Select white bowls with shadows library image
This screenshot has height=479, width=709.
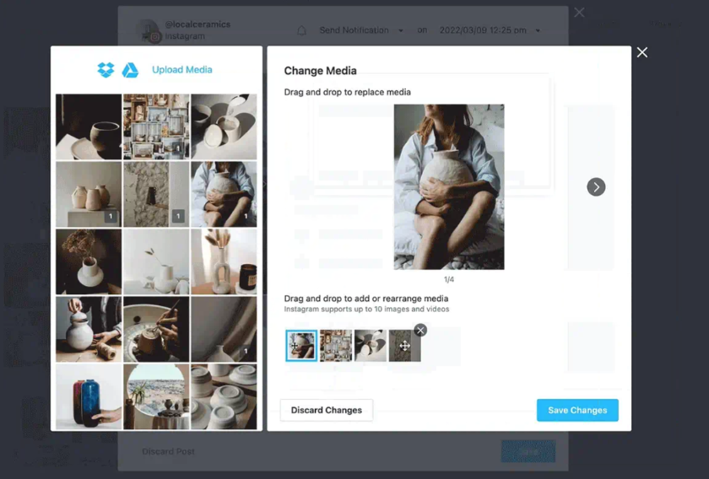tap(224, 126)
